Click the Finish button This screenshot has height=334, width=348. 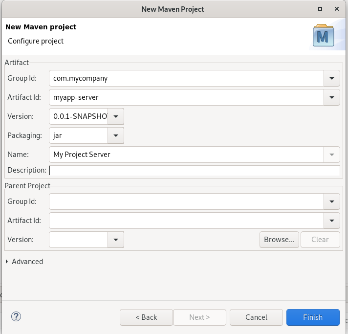tap(313, 317)
